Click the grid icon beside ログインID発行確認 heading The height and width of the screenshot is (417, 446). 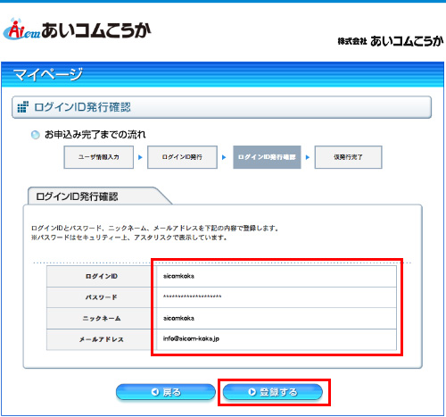coord(22,107)
